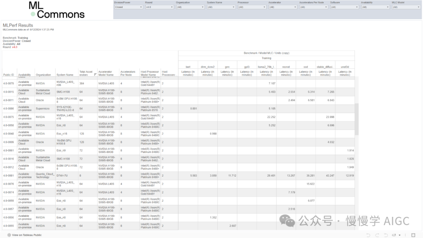Expand the System Name filter dropdown
Image resolution: width=423 pixels, height=238 pixels.
[221, 7]
